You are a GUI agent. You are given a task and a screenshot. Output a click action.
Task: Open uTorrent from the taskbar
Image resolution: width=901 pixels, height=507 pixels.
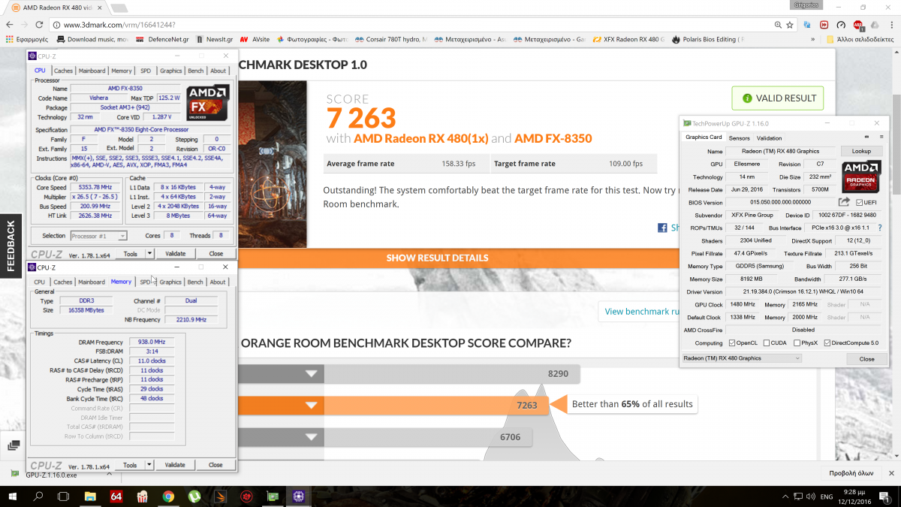click(194, 496)
